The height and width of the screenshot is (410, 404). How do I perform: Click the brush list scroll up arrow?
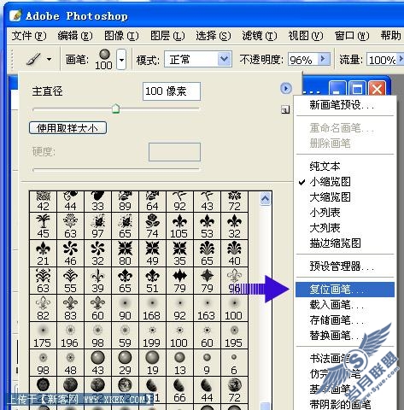pos(266,199)
